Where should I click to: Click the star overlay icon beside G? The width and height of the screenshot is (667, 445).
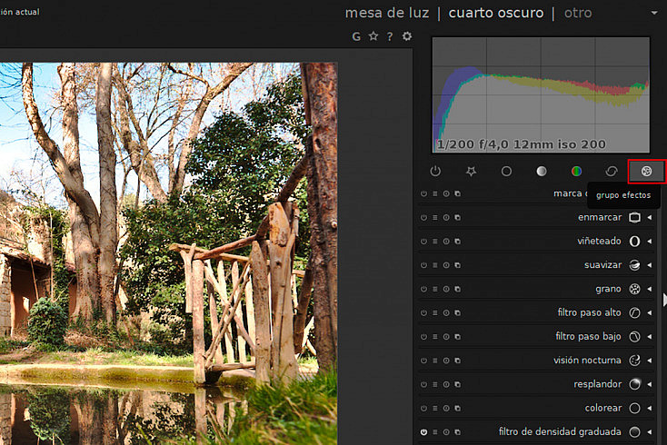tap(373, 36)
